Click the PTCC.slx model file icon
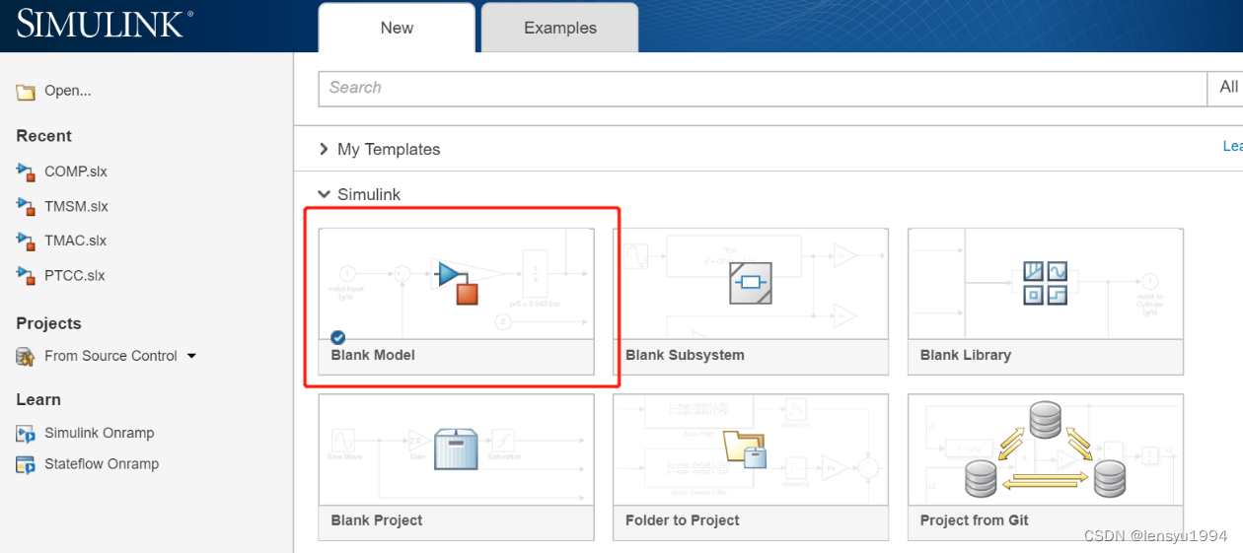Screen dimensions: 1243x553 coord(26,276)
